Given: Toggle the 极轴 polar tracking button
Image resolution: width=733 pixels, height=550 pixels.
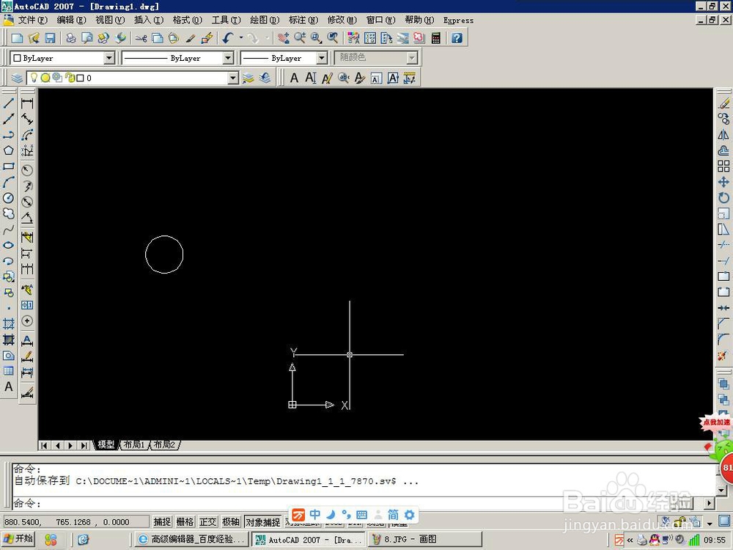Looking at the screenshot, I should pyautogui.click(x=231, y=521).
